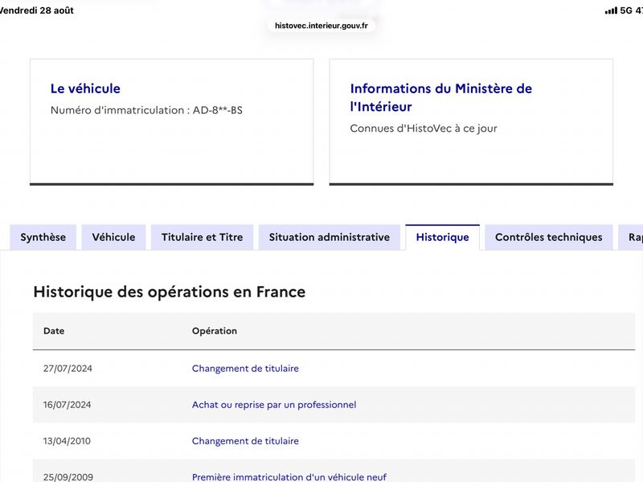Tap the cellular signal strength icon
The height and width of the screenshot is (482, 643).
[611, 10]
